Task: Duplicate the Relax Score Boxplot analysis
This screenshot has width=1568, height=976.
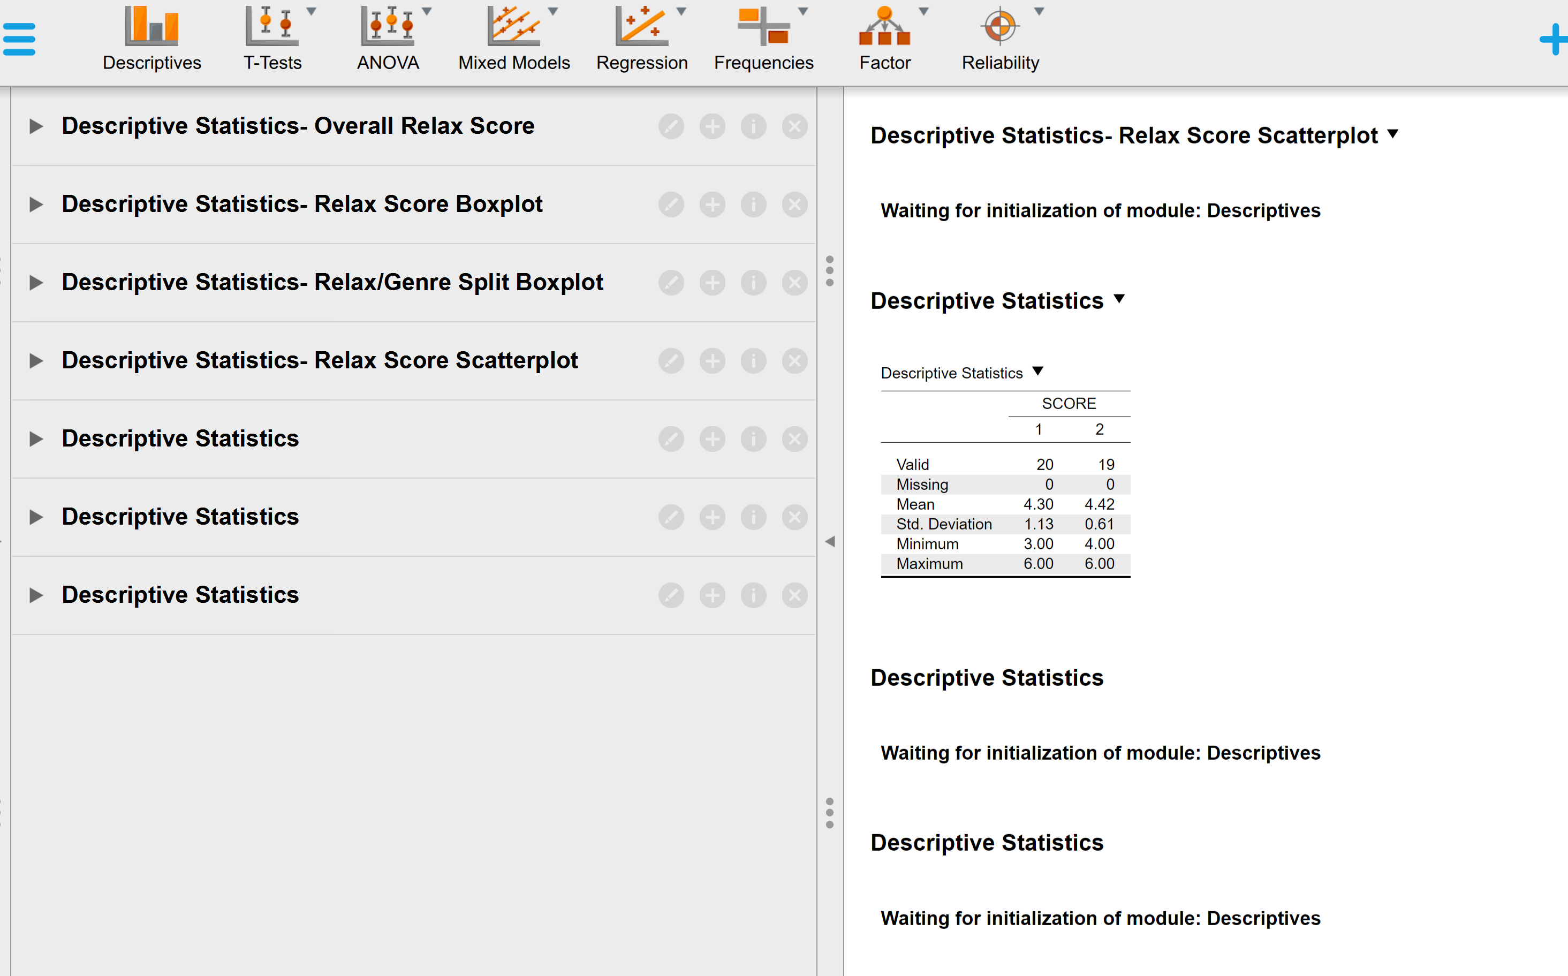Action: coord(713,205)
